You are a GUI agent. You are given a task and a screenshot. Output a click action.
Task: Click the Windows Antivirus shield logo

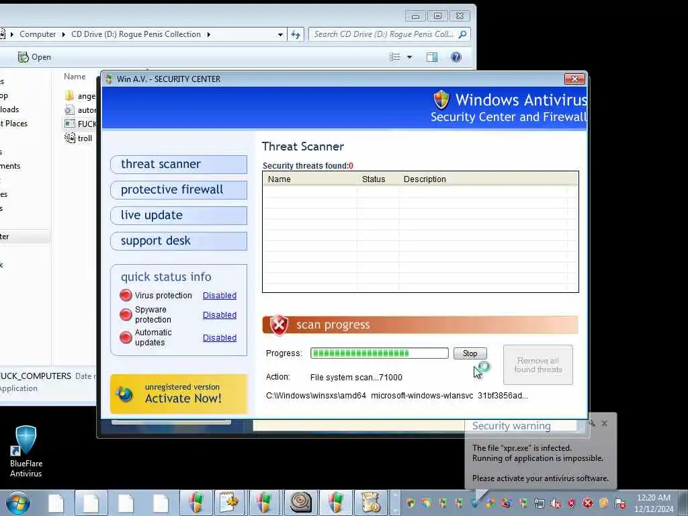(x=441, y=99)
